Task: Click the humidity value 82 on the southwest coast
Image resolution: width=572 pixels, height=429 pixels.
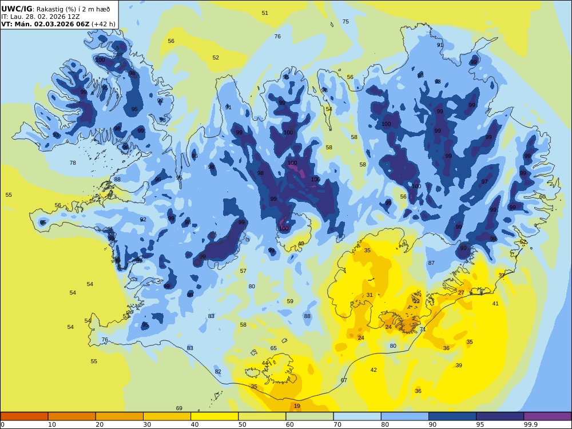Action: (x=218, y=371)
